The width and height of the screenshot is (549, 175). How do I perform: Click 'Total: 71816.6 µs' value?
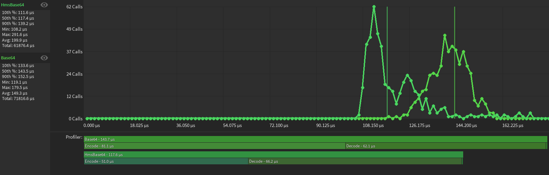(x=18, y=99)
